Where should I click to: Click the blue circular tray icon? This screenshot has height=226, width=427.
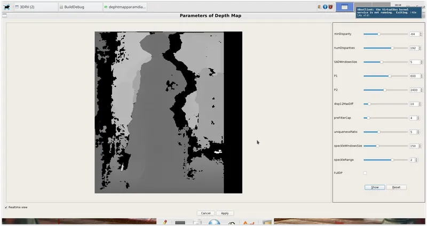click(x=325, y=7)
